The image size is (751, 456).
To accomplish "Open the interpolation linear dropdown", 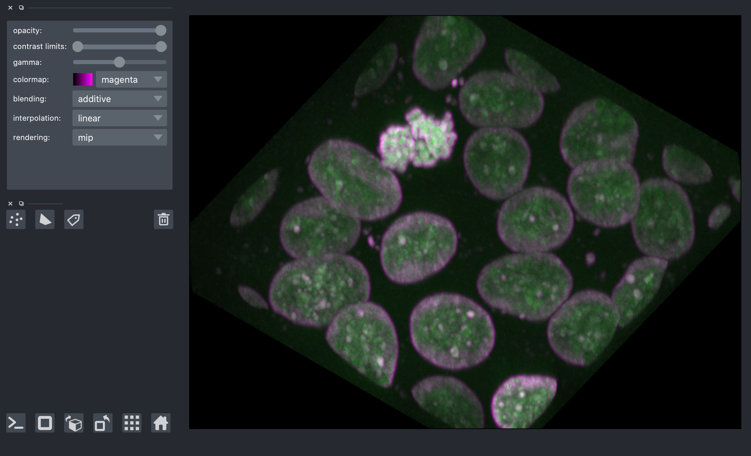I will (120, 118).
